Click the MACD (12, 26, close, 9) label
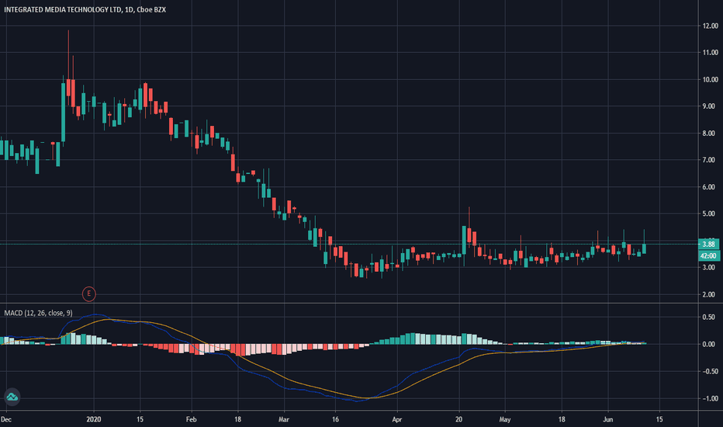723x427 pixels. [38, 313]
